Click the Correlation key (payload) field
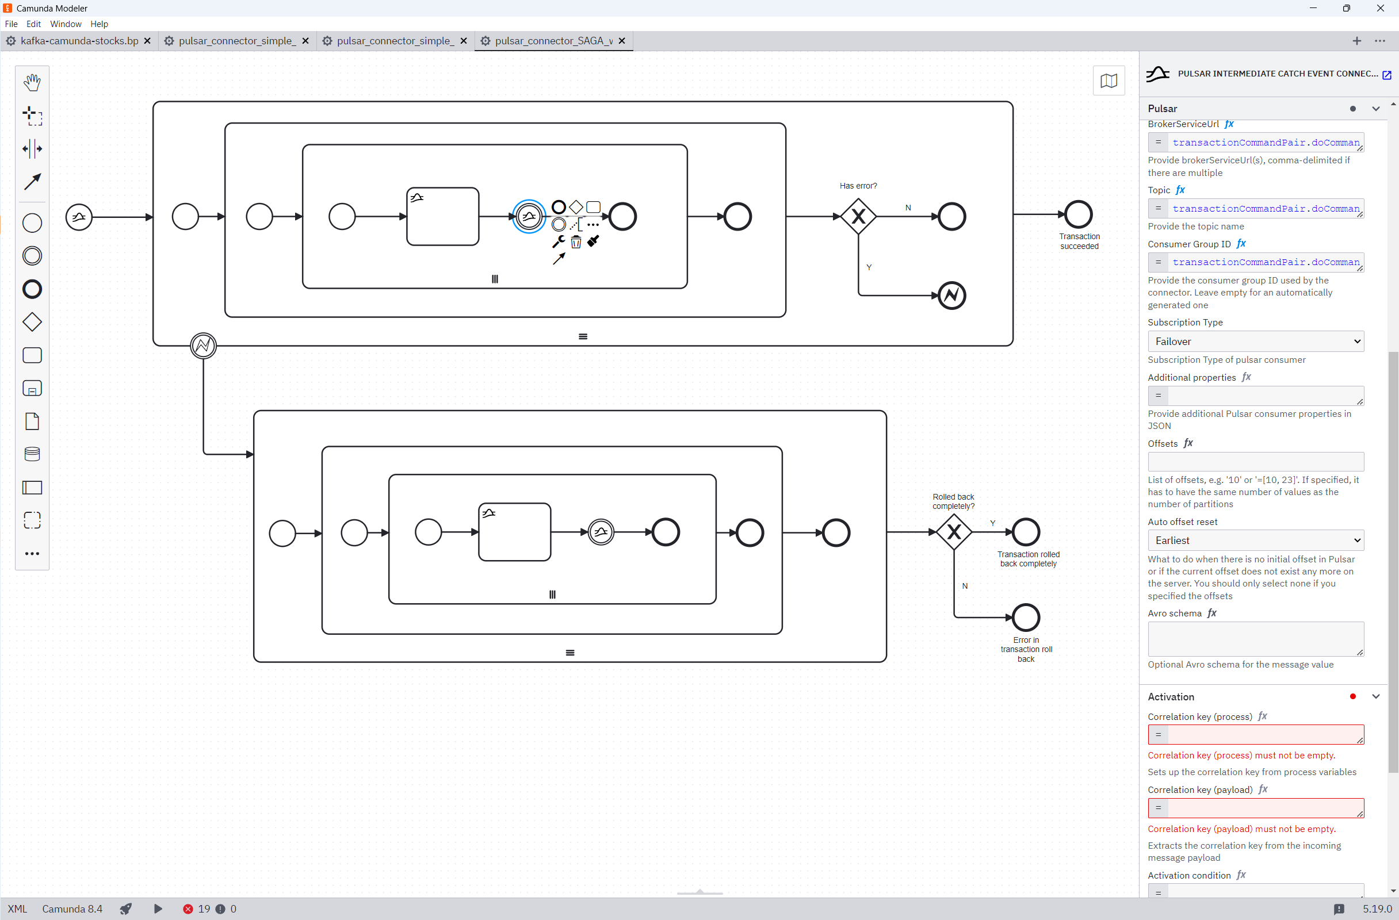Screen dimensions: 1399x920 (1256, 808)
